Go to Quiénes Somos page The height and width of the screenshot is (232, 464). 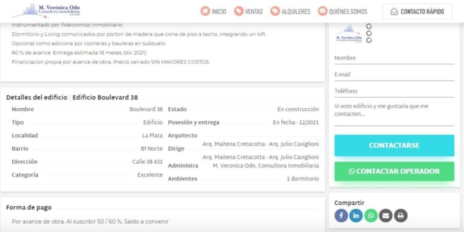click(x=343, y=12)
